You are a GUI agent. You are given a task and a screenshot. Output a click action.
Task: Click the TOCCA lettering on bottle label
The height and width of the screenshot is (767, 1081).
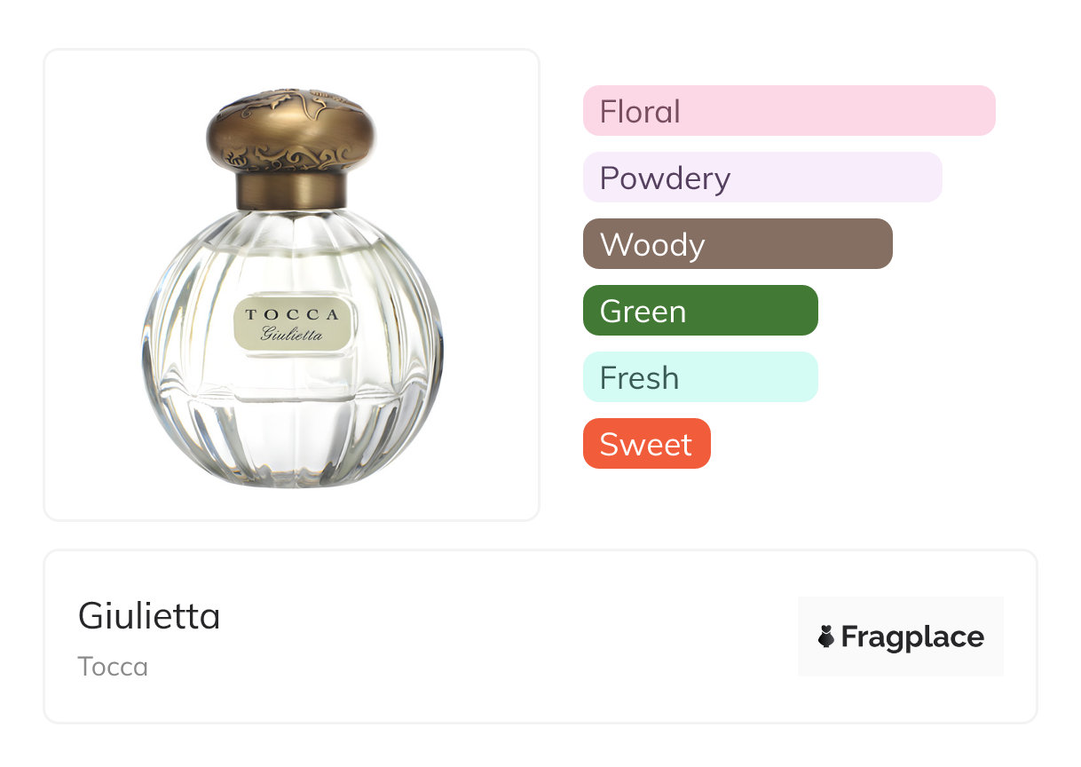coord(292,314)
